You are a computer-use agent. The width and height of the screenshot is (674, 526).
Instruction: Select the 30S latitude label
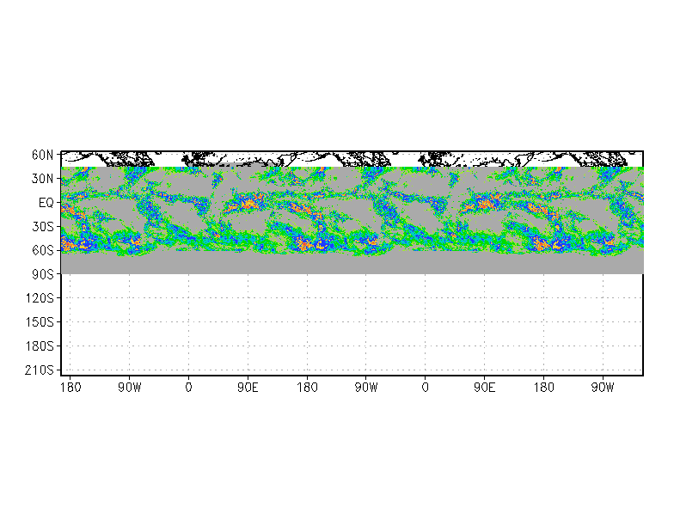pos(43,227)
